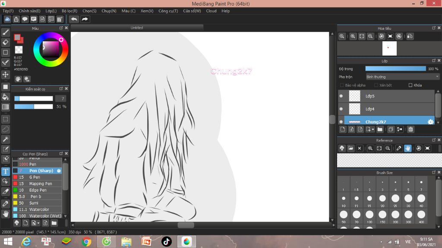Open the Pha trộn blend mode dropdown
The width and height of the screenshot is (442, 248).
pyautogui.click(x=402, y=77)
